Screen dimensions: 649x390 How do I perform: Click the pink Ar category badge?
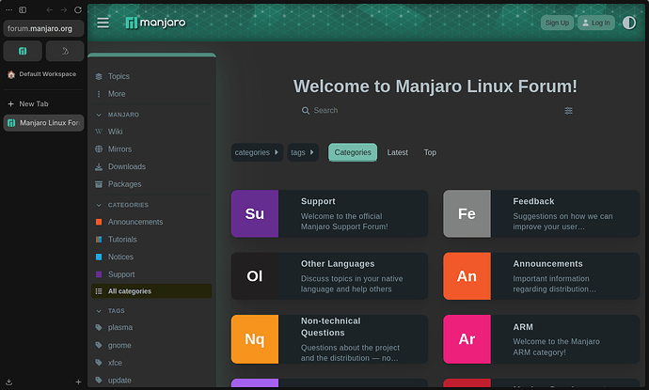467,339
